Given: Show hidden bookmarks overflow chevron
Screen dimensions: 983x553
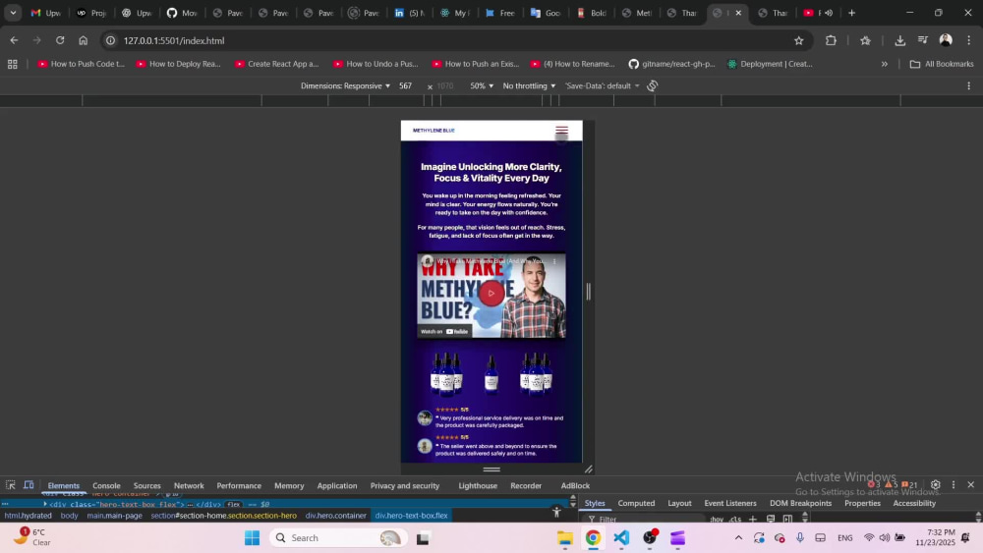Looking at the screenshot, I should pos(884,64).
